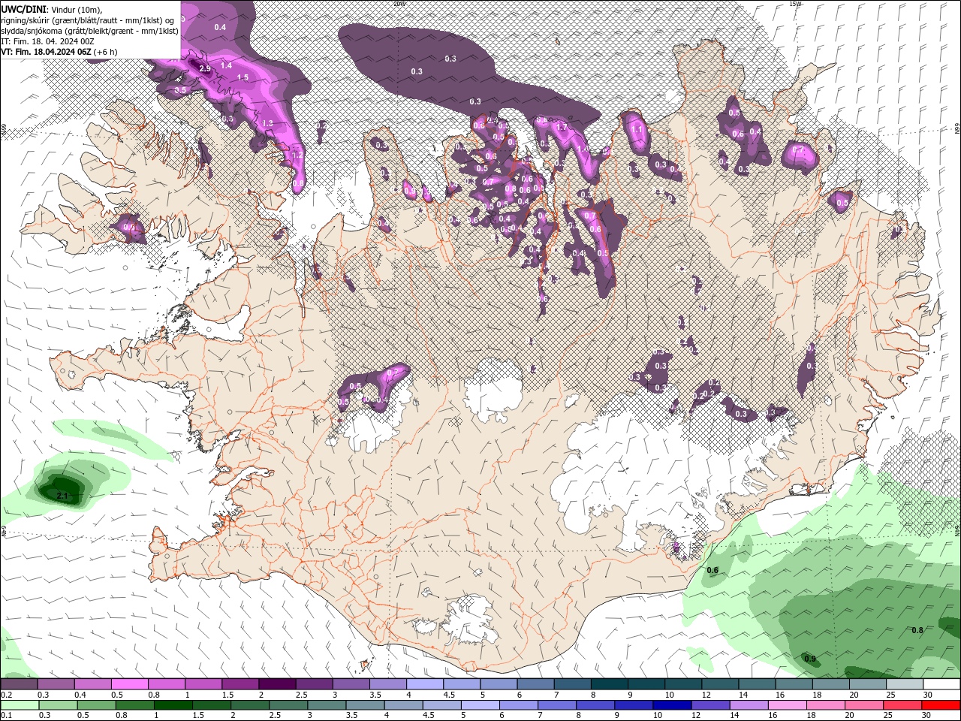Select the bright pink swatch between 0.5 and 0.8
The height and width of the screenshot is (721, 961).
coord(130,684)
